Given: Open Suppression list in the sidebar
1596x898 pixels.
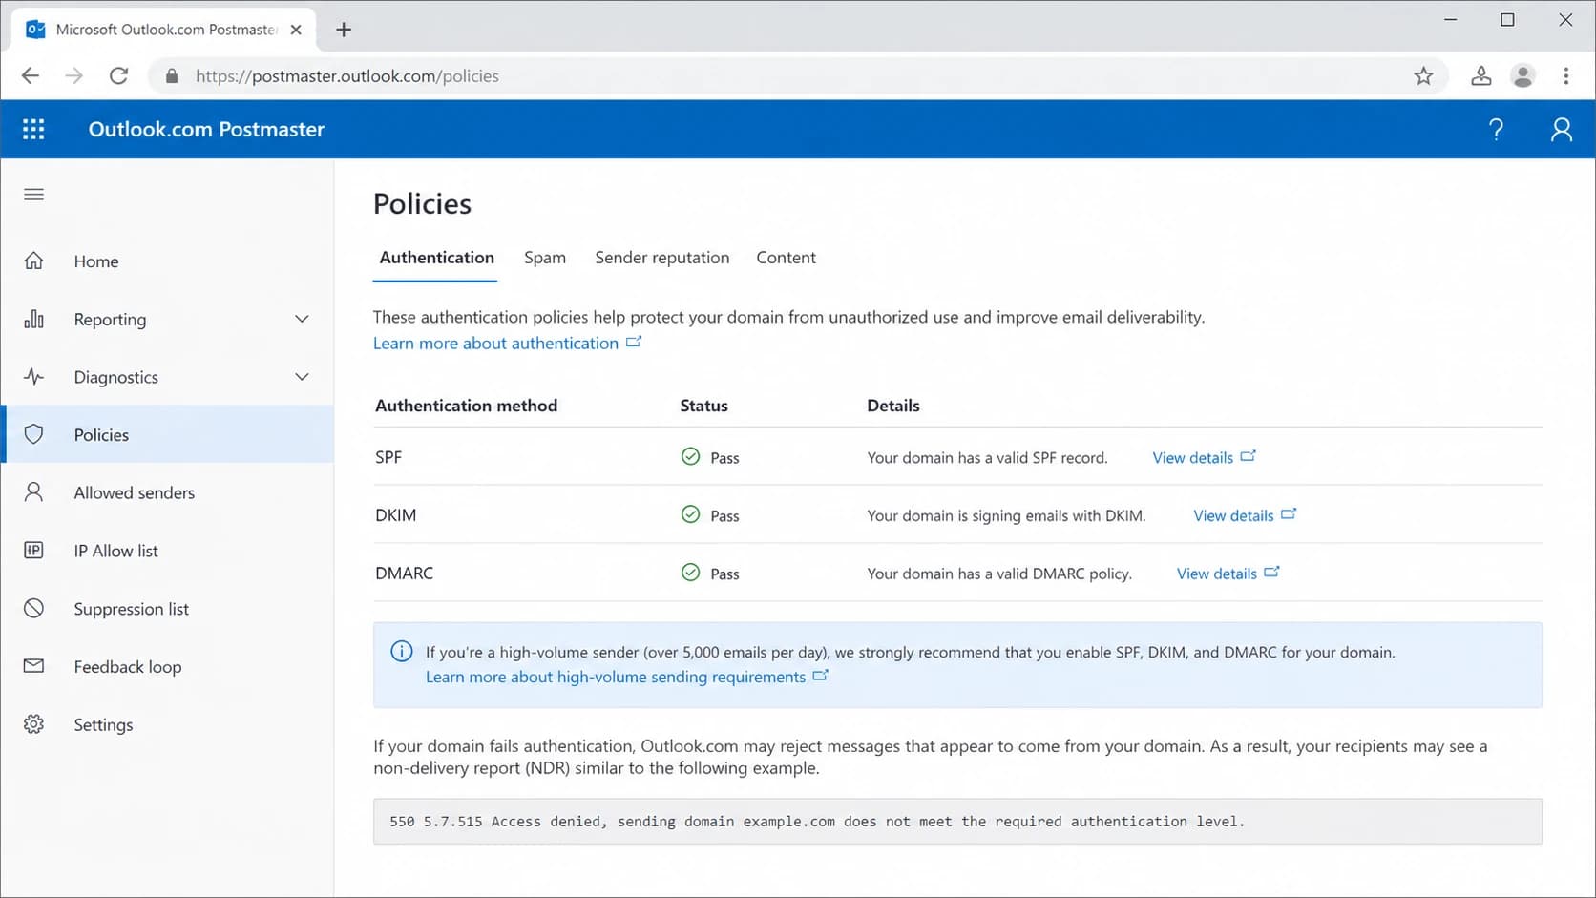Looking at the screenshot, I should tap(169, 609).
